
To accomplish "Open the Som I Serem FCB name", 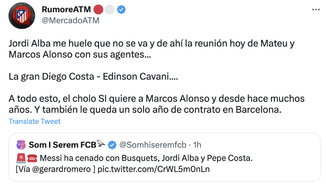I will click(62, 145).
